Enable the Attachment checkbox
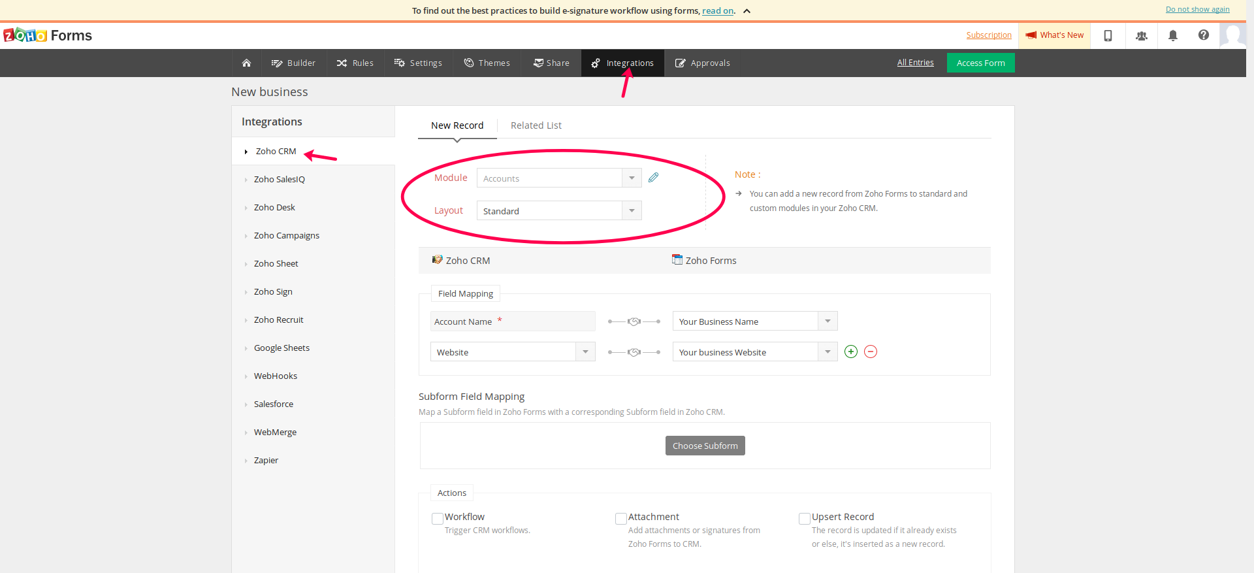The image size is (1254, 573). [x=621, y=518]
